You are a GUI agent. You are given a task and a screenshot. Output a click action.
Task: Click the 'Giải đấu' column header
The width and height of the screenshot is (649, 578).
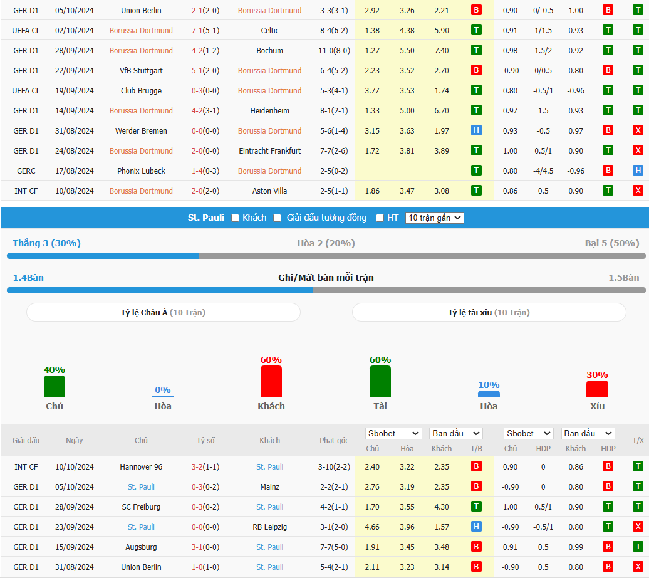[x=26, y=441]
